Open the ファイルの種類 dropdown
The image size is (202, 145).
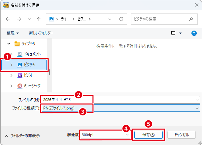point(197,108)
